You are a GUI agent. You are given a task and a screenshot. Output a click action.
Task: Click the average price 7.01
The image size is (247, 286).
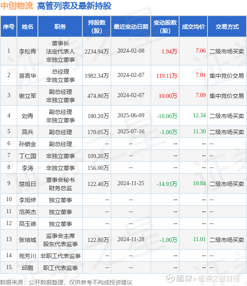[200, 75]
